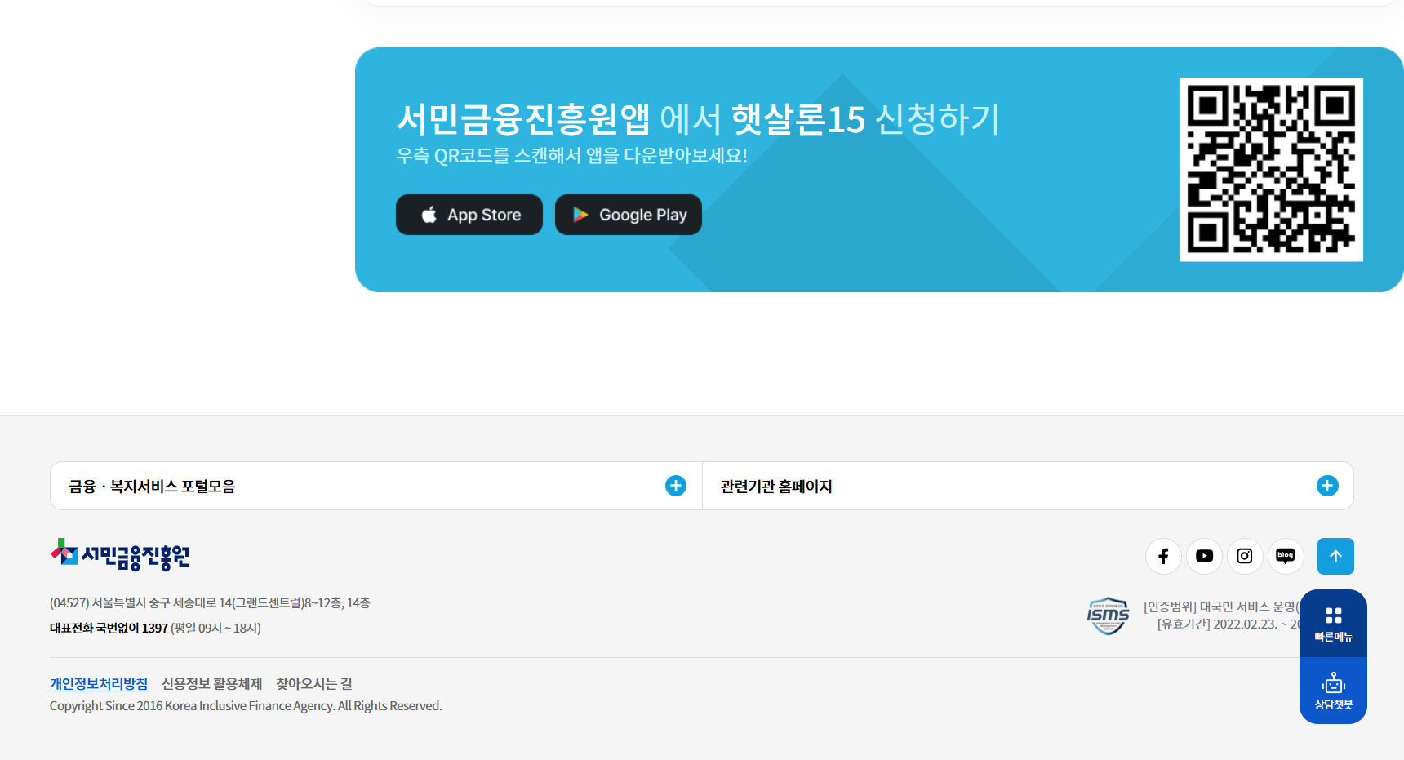
Task: Open the 관련기관 홈페이지 list
Action: (x=1028, y=486)
